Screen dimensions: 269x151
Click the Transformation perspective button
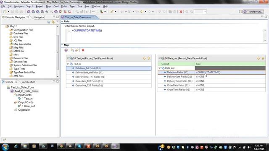click(x=253, y=12)
